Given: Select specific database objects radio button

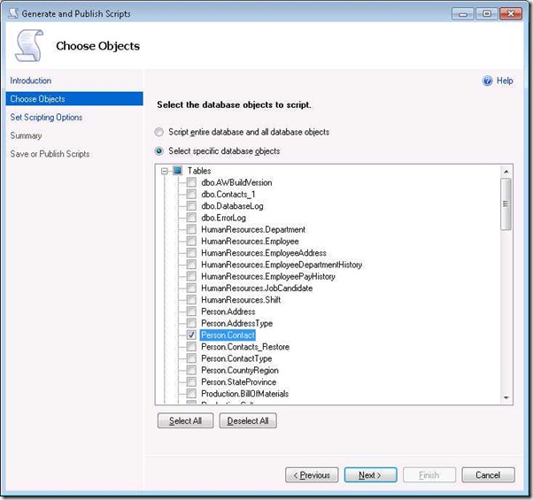Looking at the screenshot, I should (x=158, y=150).
